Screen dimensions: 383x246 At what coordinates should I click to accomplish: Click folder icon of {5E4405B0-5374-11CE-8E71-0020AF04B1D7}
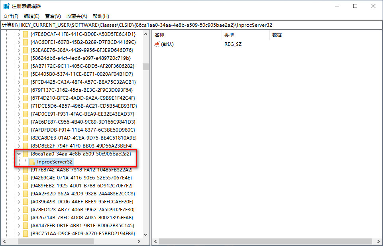pos(26,74)
